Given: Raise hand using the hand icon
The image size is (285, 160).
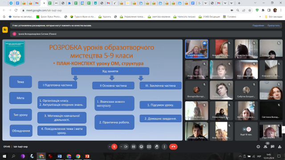Looking at the screenshot, I should click(157, 147).
